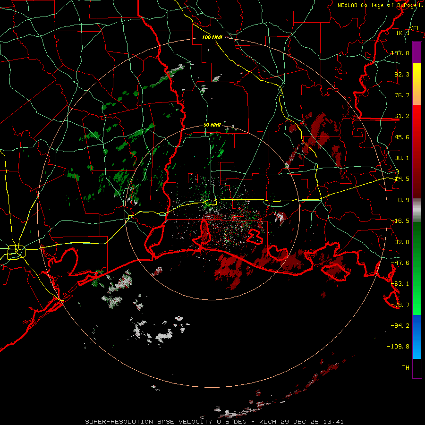Click the 61.2 legend value
Viewport: 425px width, 425px height.
[402, 116]
